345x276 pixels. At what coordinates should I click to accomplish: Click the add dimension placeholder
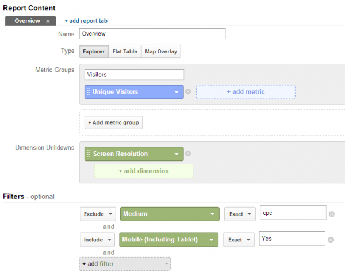[143, 171]
